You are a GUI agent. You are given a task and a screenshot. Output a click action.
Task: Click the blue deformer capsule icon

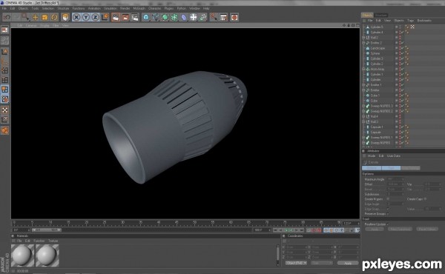[x=184, y=17]
